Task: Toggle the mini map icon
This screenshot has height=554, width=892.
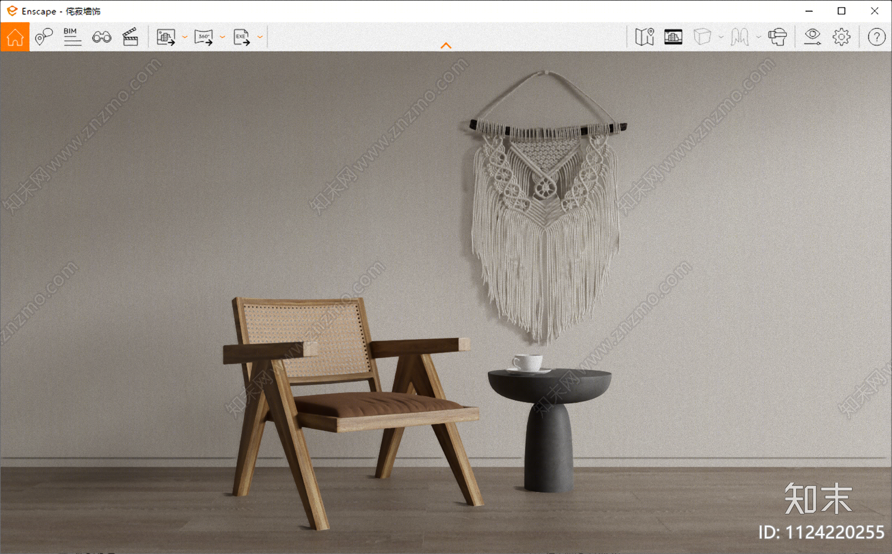Action: coord(644,37)
